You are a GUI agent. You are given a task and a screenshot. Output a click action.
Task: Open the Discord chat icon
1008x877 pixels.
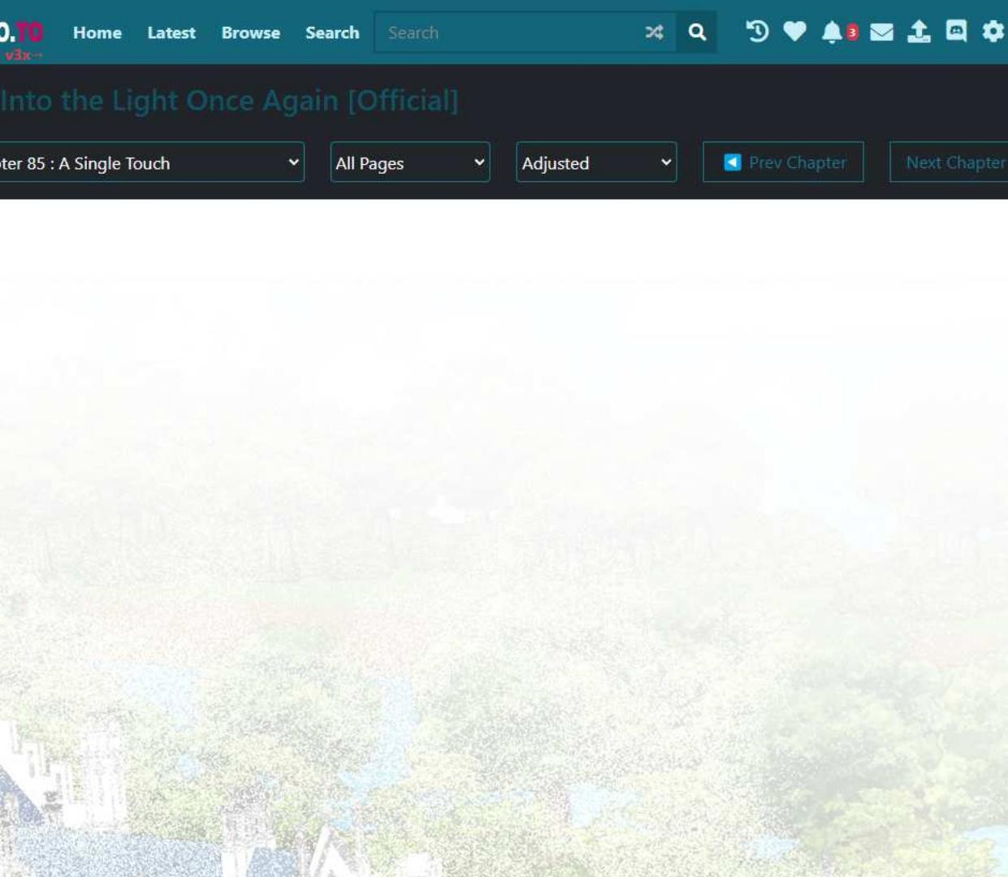coord(956,32)
